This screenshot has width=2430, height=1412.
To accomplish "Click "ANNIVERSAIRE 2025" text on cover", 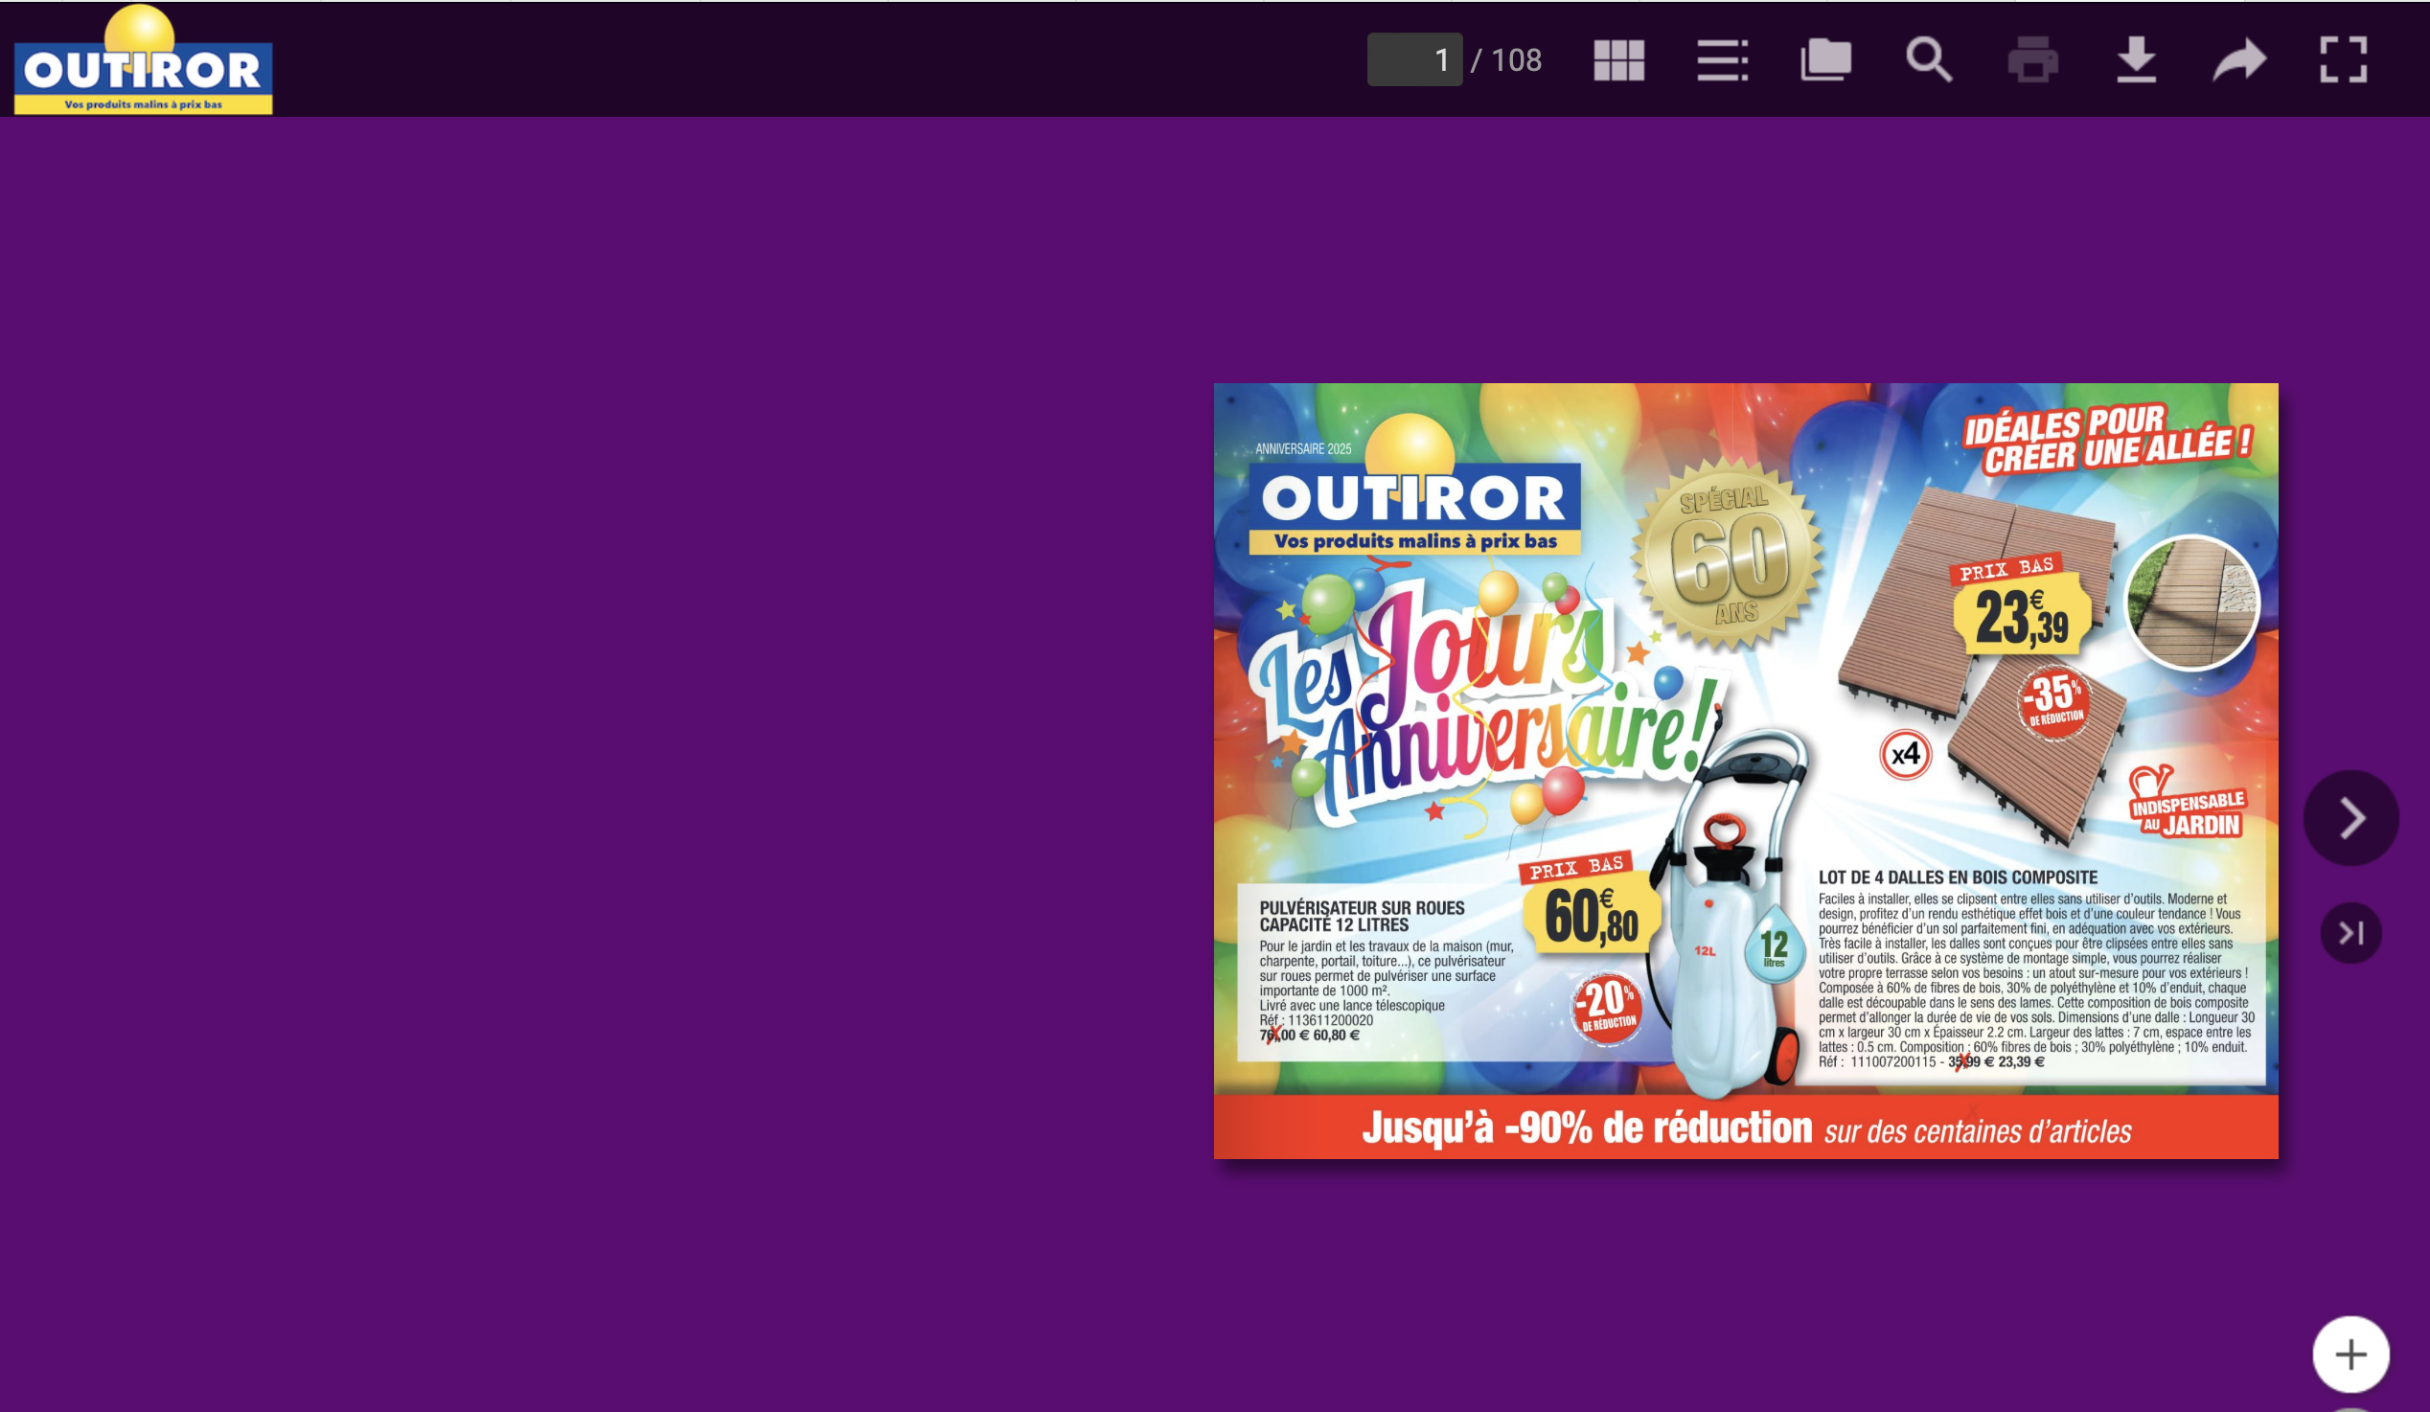I will [1303, 448].
